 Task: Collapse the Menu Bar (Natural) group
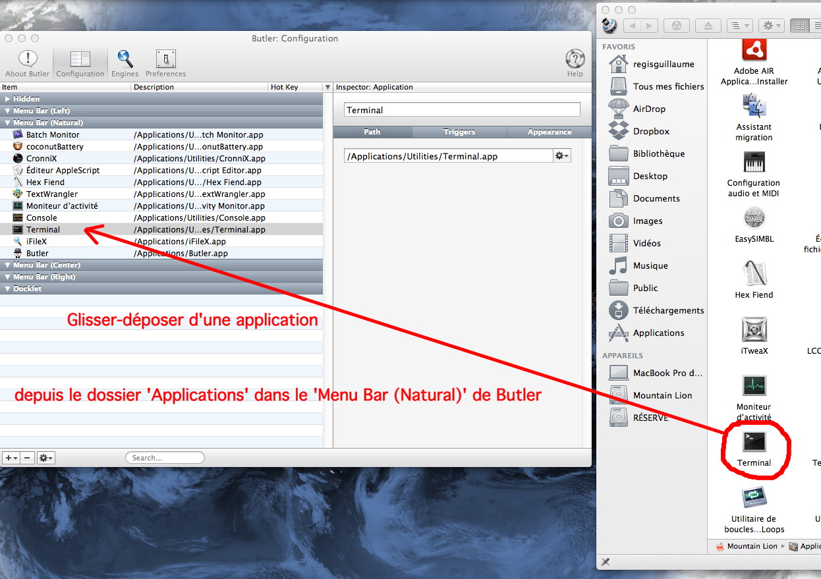(7, 123)
